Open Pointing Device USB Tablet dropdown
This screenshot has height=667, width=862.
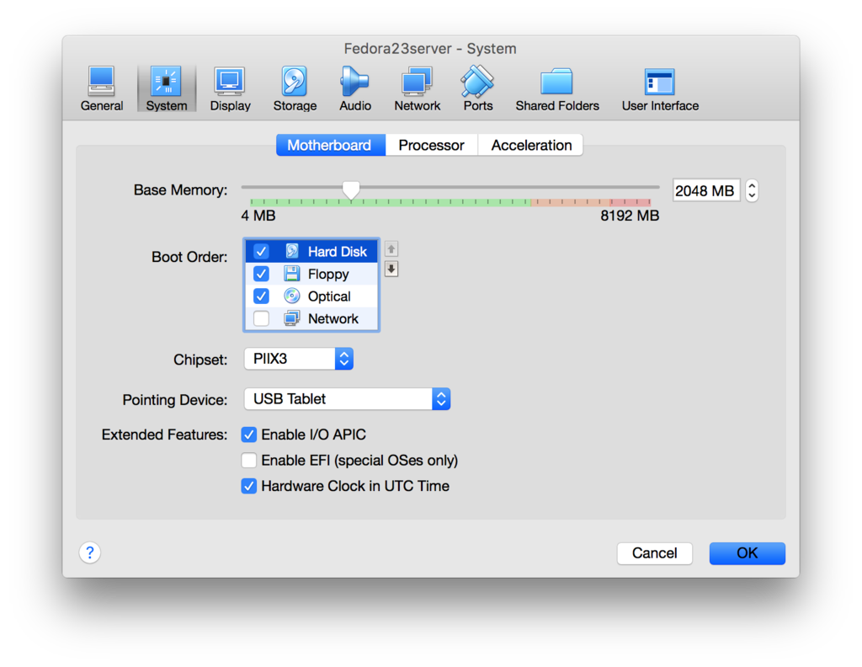coord(347,399)
